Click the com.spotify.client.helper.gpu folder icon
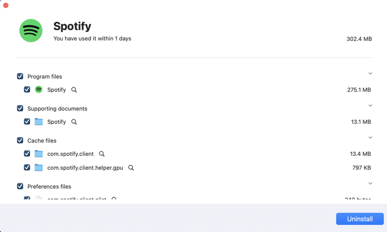The height and width of the screenshot is (232, 387). click(x=39, y=167)
